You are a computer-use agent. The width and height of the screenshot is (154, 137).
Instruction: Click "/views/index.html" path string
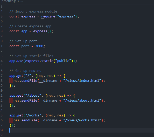click(x=82, y=81)
